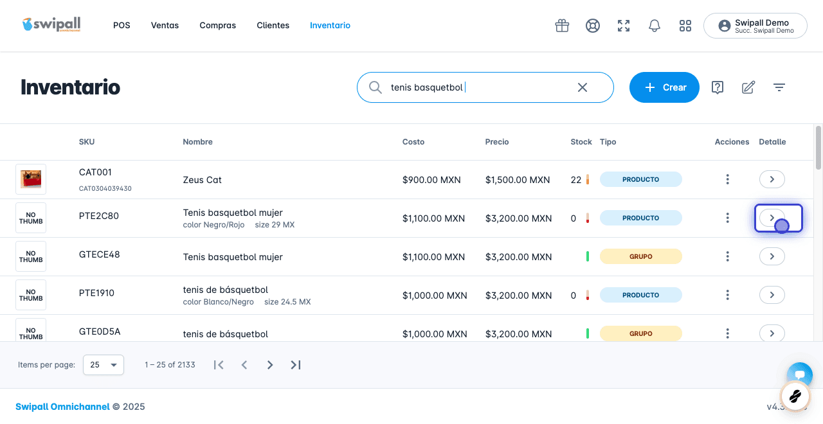Open the gift rewards icon
The width and height of the screenshot is (823, 424).
(x=562, y=26)
